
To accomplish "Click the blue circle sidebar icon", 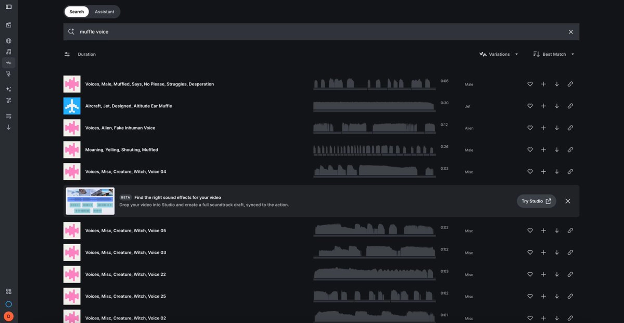I will 9,304.
